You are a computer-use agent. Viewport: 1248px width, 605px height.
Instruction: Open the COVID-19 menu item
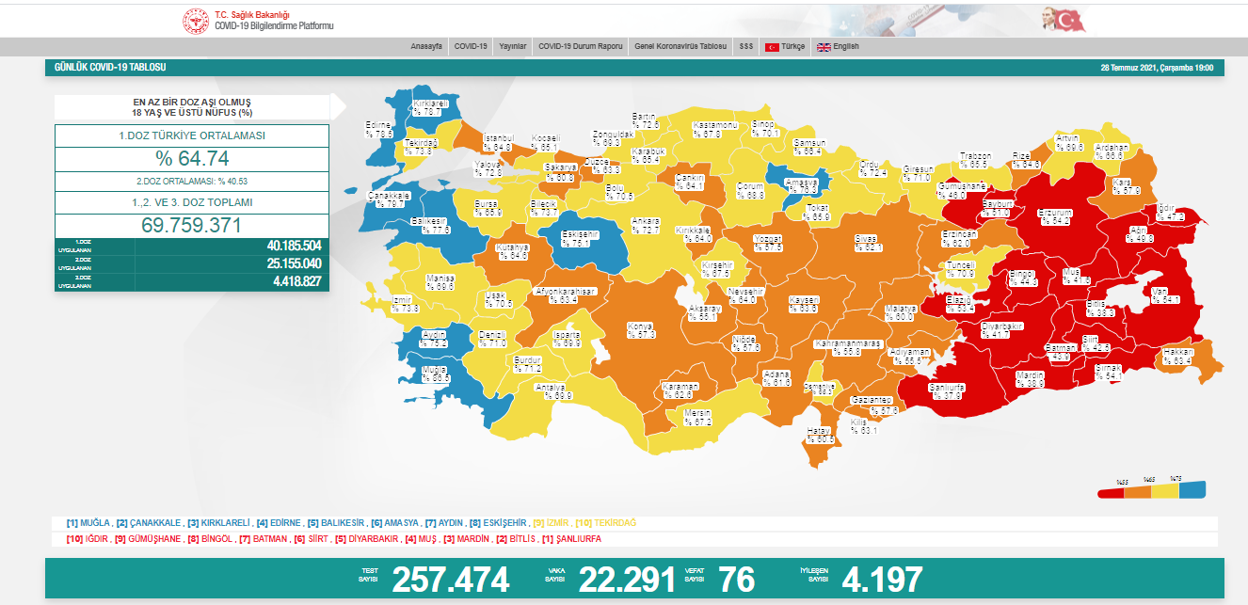click(x=470, y=46)
